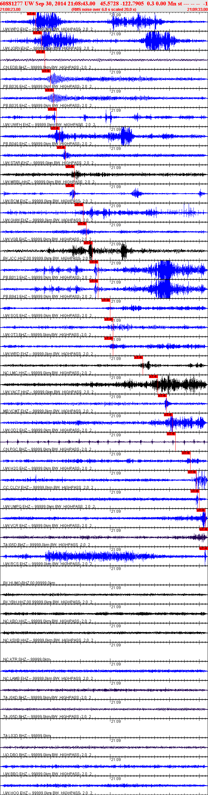Click the UW OT3 EHZ station label
The width and height of the screenshot is (208, 795).
coord(47,335)
